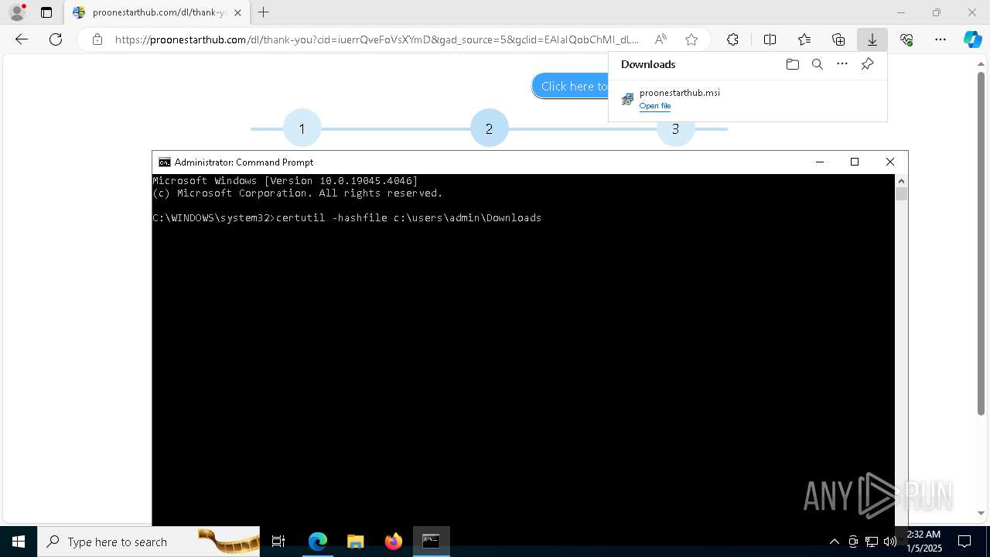The image size is (990, 557).
Task: Click the certutil command line text
Action: tap(408, 218)
